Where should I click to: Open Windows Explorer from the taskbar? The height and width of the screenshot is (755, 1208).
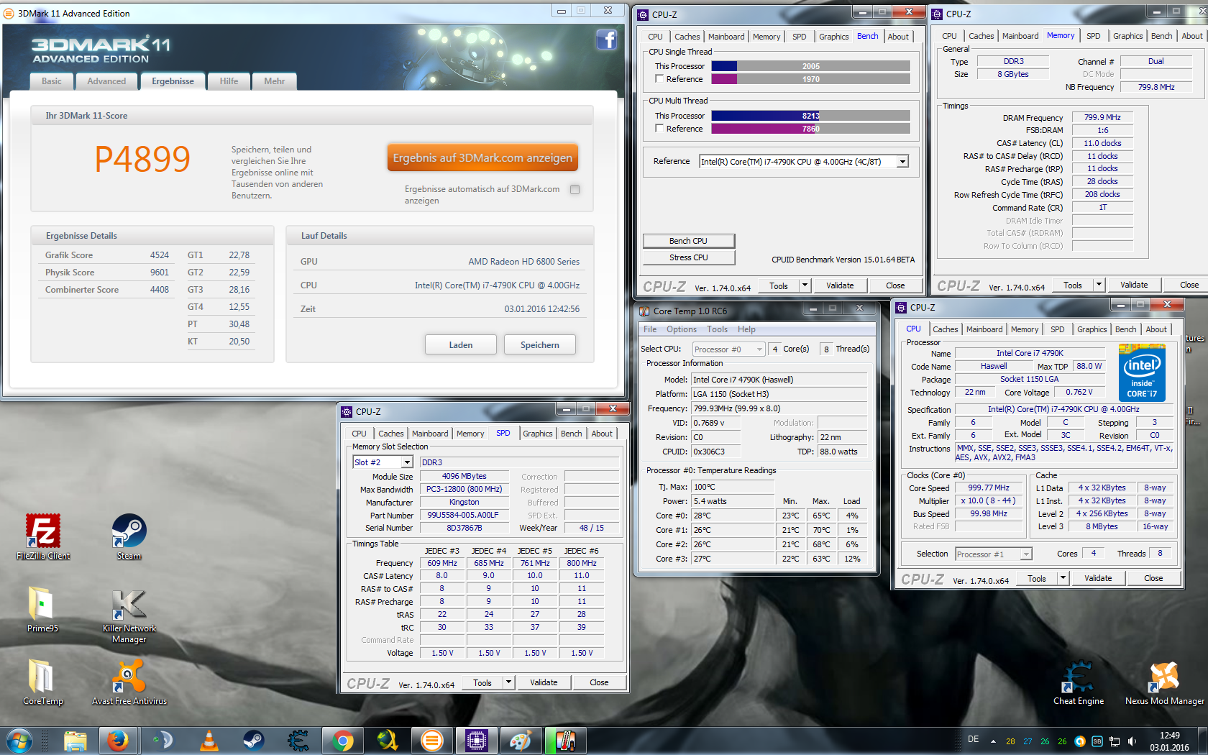75,741
